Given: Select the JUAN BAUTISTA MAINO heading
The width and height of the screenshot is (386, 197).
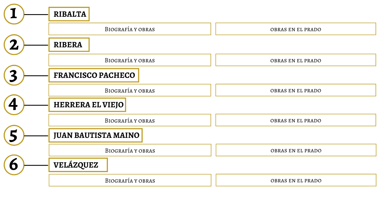Looking at the screenshot, I should [96, 135].
